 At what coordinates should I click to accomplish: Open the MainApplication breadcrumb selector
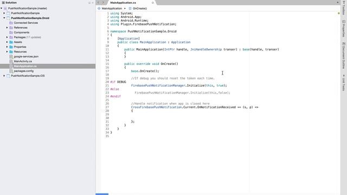[112, 9]
